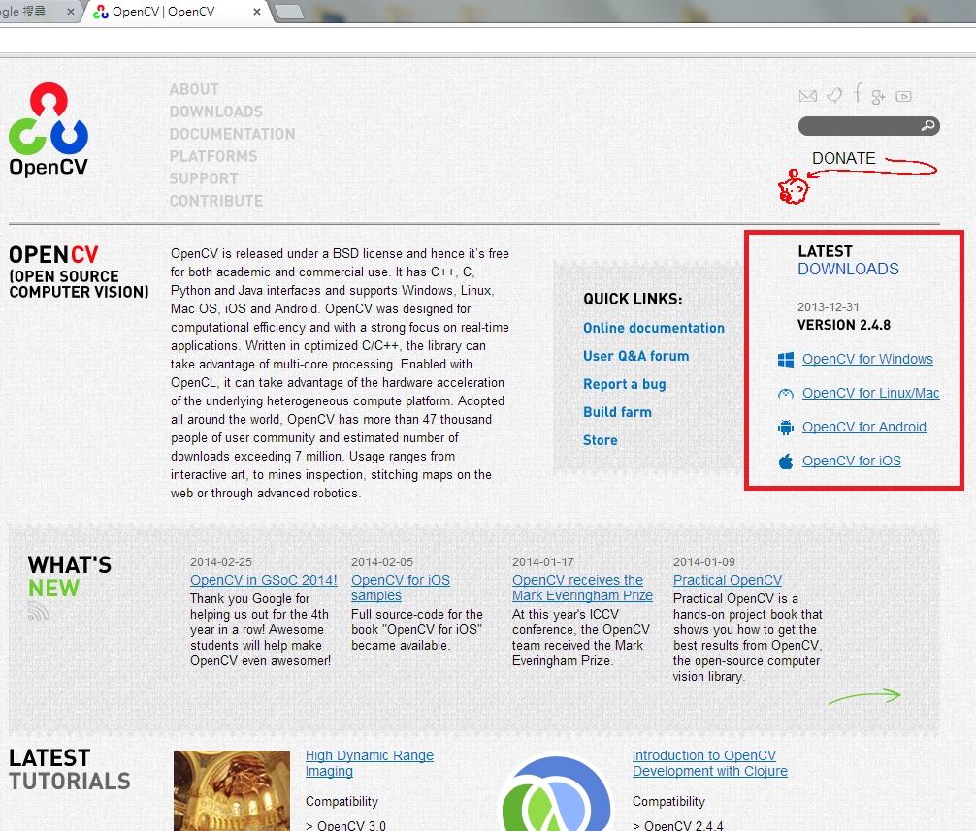The width and height of the screenshot is (976, 831).
Task: Open Build farm quick link
Action: (x=617, y=412)
